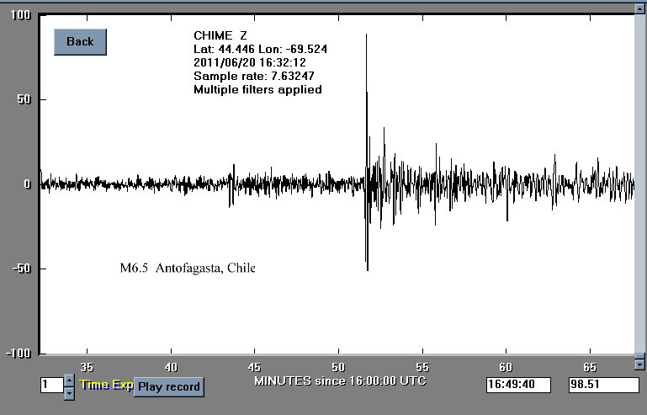Click the 16:49:40 time field

click(x=518, y=385)
